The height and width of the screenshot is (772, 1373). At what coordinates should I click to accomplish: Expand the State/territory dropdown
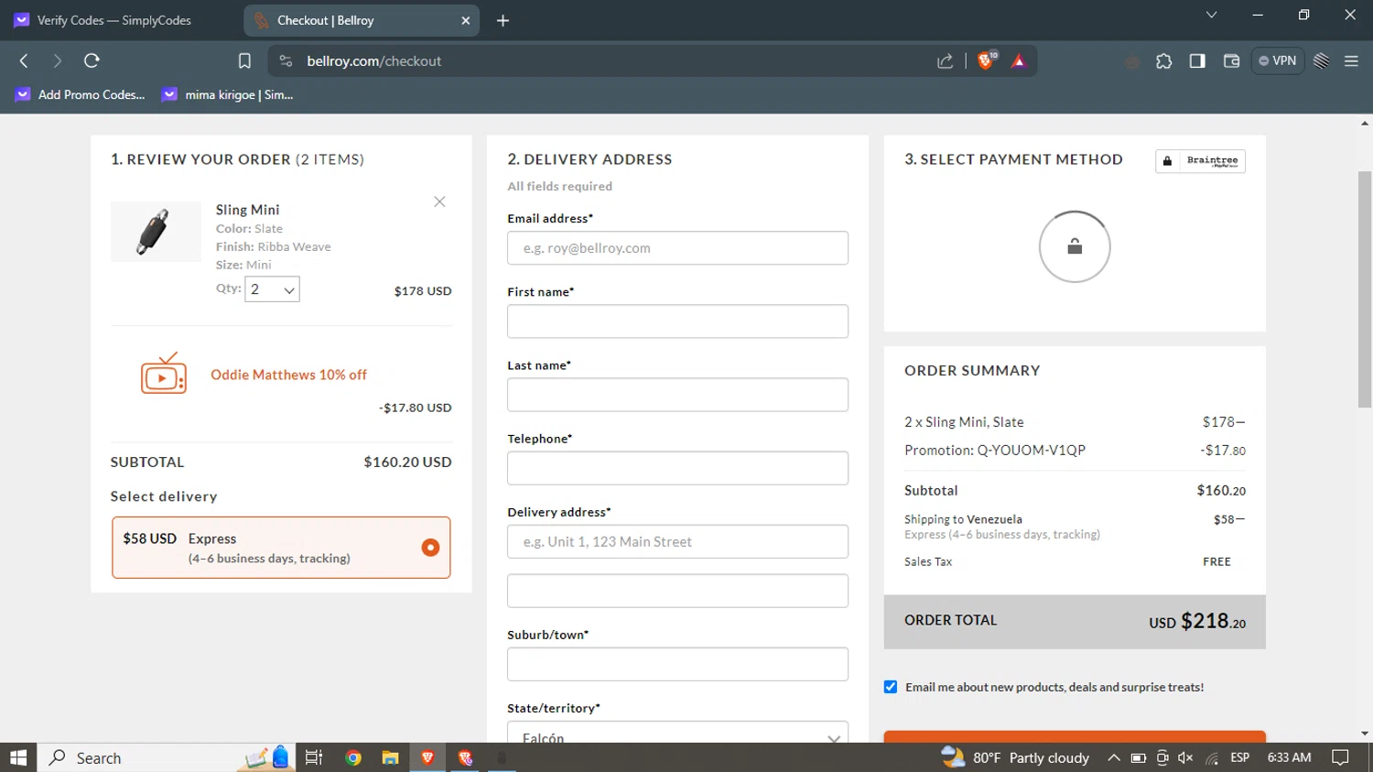[677, 735]
